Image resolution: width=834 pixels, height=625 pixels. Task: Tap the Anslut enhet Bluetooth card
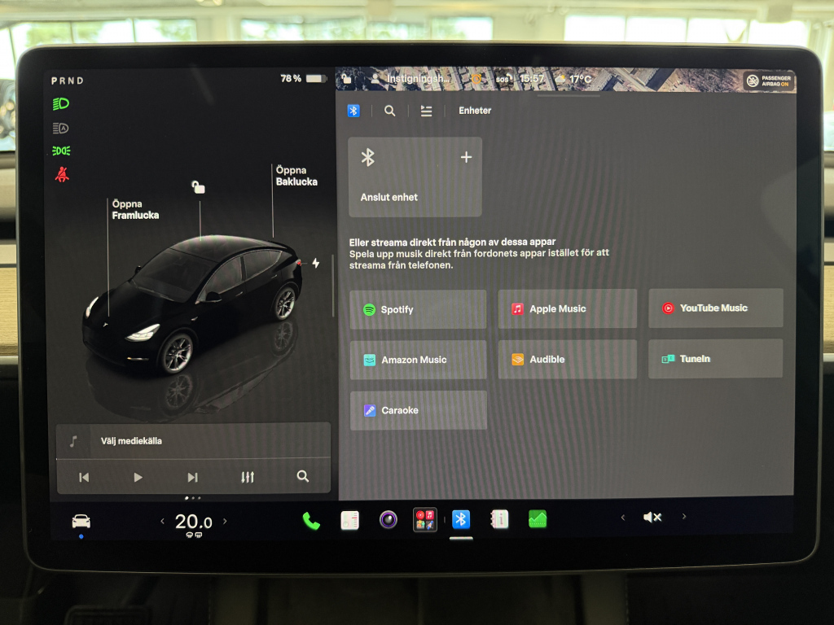[415, 177]
